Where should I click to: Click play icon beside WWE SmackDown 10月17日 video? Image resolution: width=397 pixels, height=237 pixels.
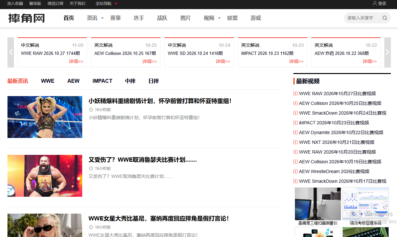coord(295,181)
